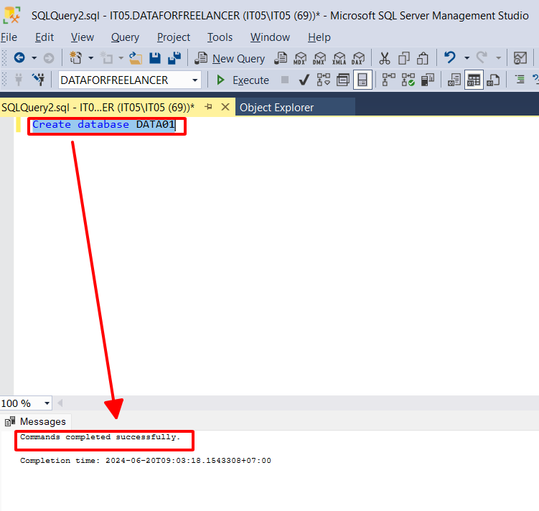Open the View menu

[82, 37]
